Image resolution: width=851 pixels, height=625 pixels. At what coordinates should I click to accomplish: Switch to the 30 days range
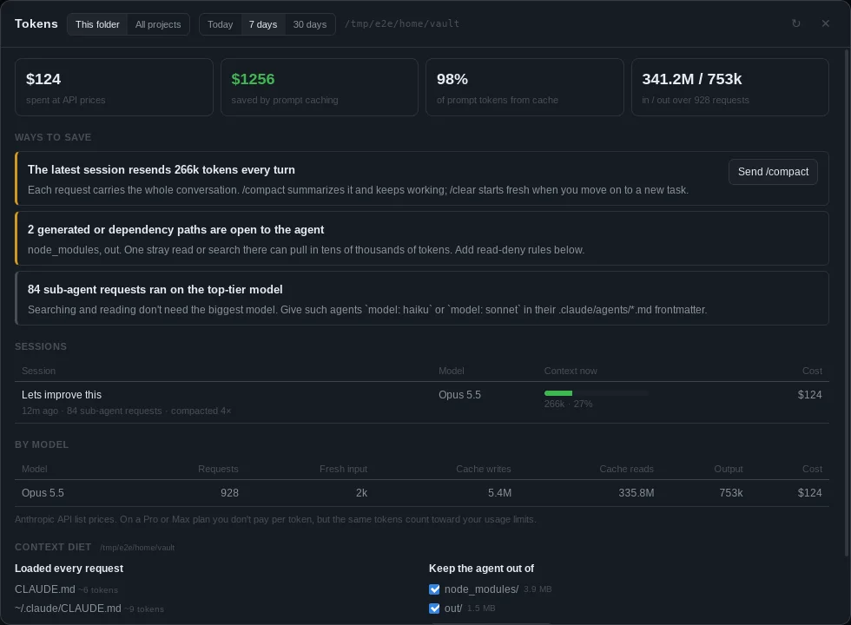click(x=310, y=24)
